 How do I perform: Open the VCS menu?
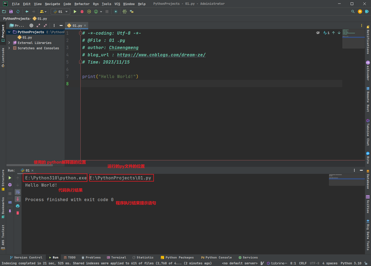coord(117,4)
